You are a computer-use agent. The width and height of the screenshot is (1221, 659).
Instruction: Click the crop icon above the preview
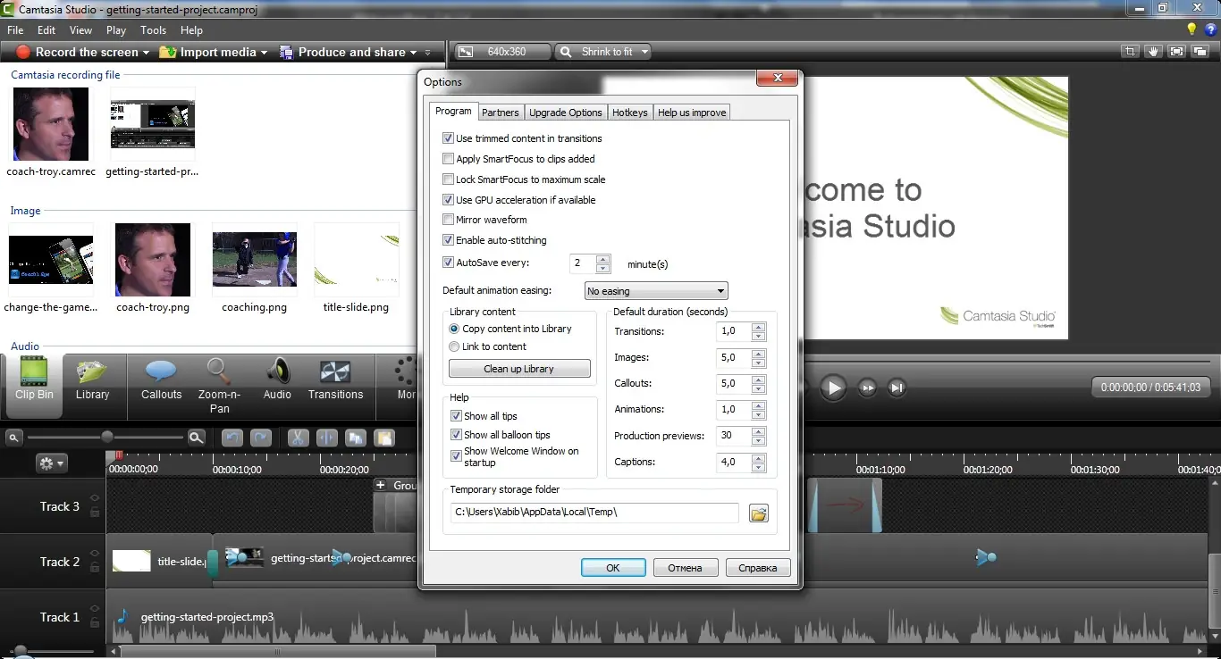pyautogui.click(x=1132, y=52)
